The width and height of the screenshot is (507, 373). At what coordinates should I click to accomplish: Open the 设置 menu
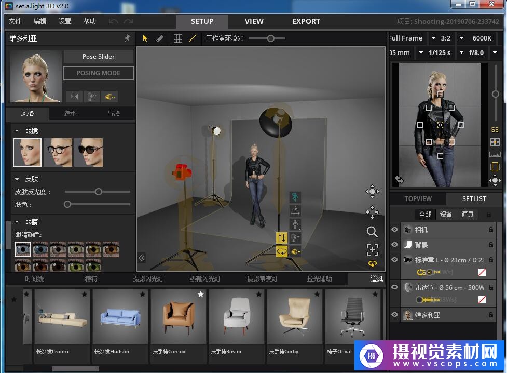point(65,21)
